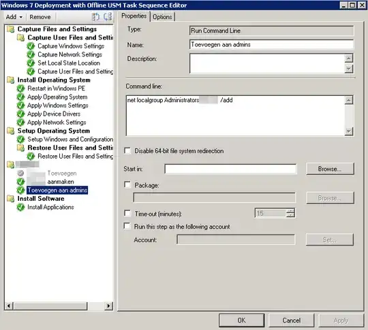Click the green check icon beside Apply Operating System
This screenshot has width=368, height=330.
(x=20, y=97)
